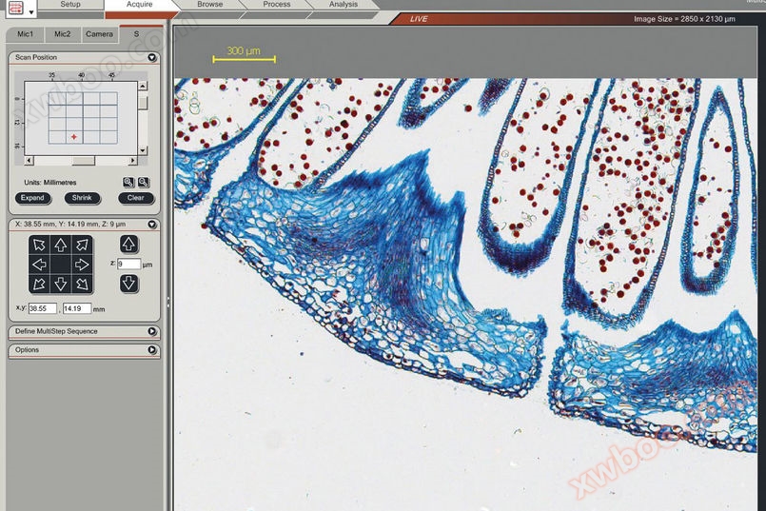Collapse the X, Y, Z coordinates panel
This screenshot has width=766, height=511.
(x=152, y=225)
